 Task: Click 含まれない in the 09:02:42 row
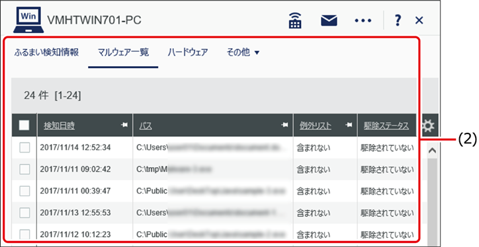[x=314, y=169]
